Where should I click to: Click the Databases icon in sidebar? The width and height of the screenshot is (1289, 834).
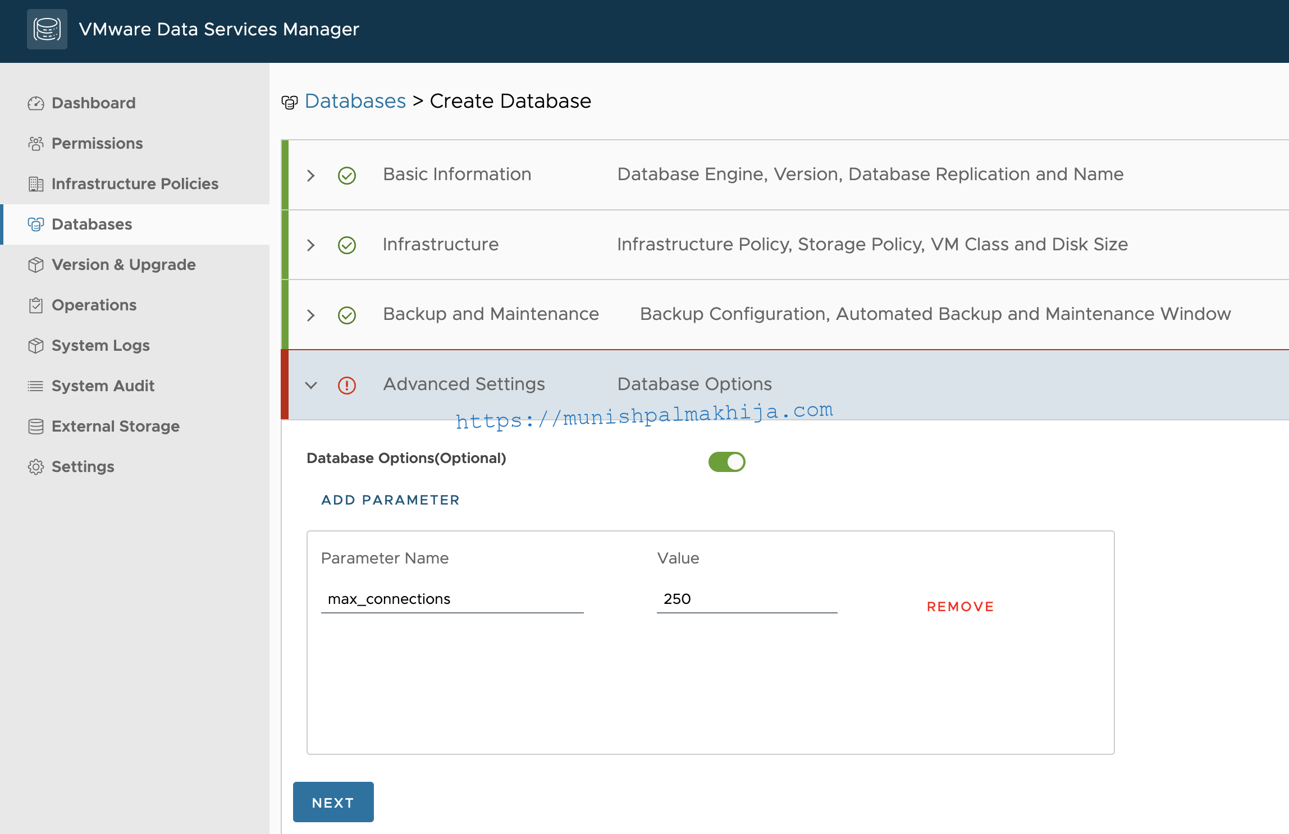click(36, 224)
